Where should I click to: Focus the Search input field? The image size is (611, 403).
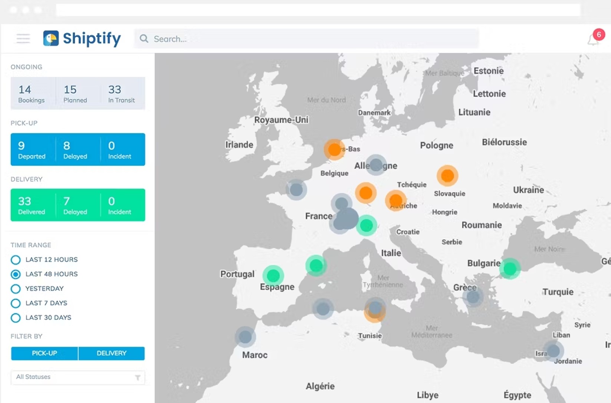point(306,39)
